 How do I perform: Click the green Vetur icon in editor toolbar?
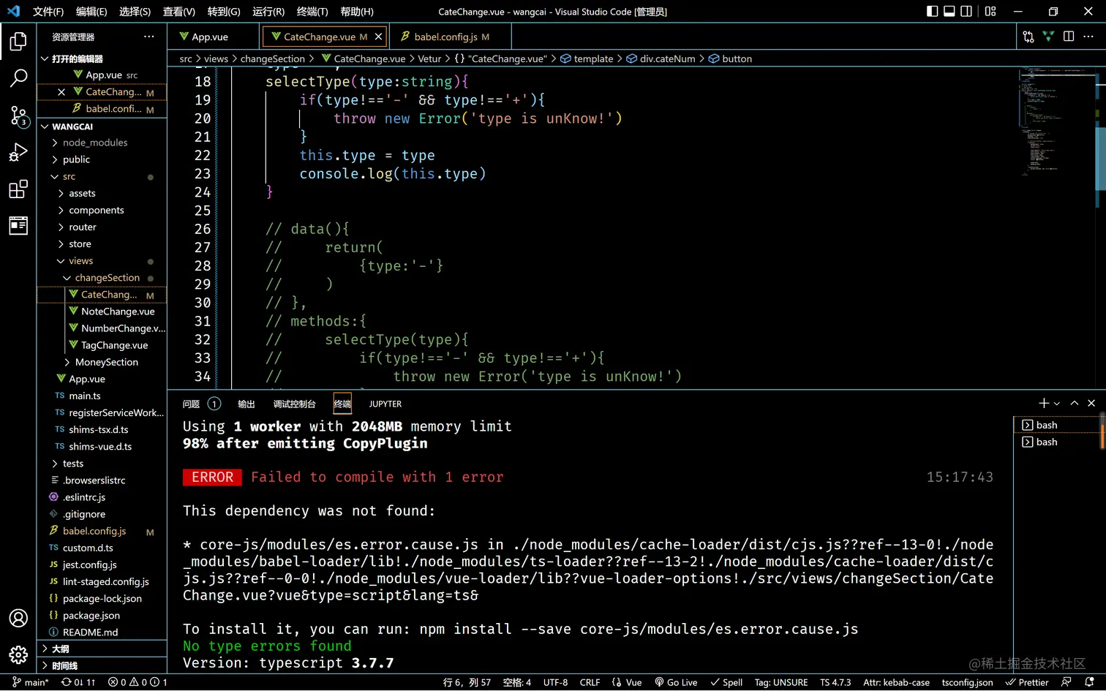tap(1048, 37)
